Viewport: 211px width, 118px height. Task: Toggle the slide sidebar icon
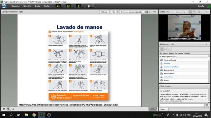[13, 109]
